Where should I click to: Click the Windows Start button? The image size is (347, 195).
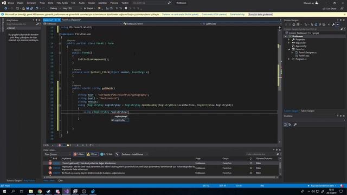pos(4,191)
